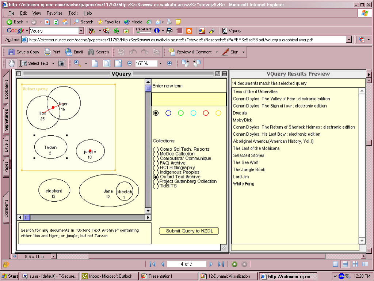Click the Snapshot camera tool
Image resolution: width=374 pixels, height=281 pixels.
[62, 63]
